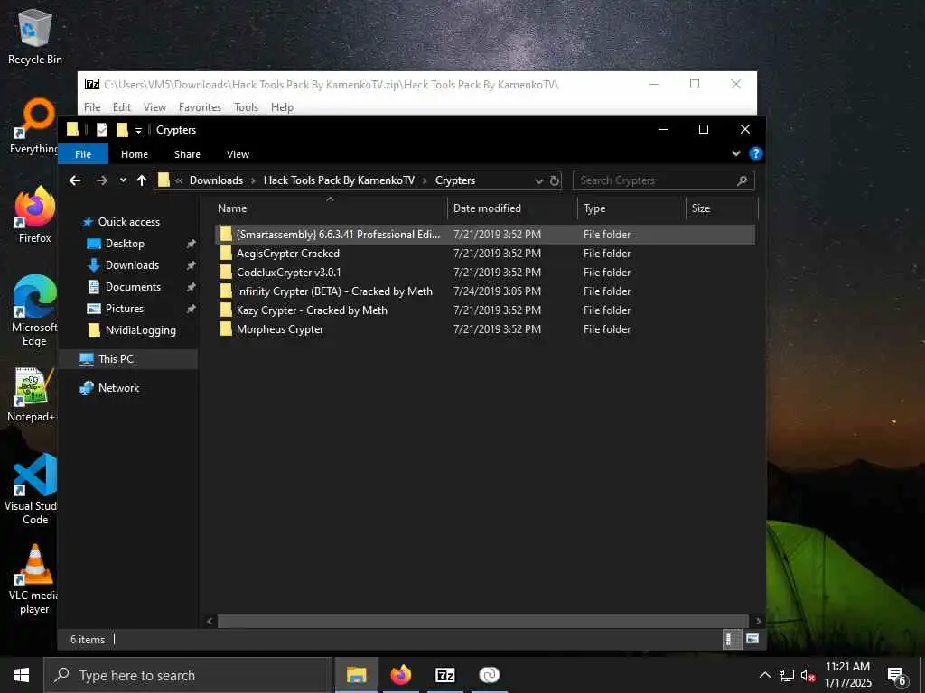Launch the Visual Studio Code desktop shortcut
Screen dimensions: 925x693
pos(33,489)
